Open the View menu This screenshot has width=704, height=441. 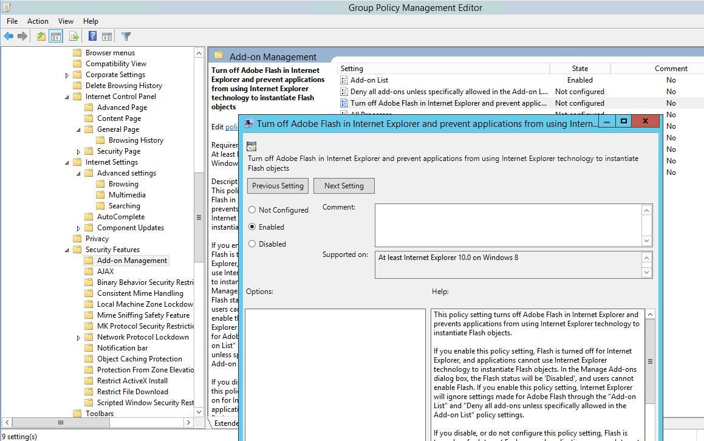[66, 21]
